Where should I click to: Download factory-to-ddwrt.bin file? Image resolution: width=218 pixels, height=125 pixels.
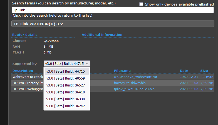[130, 83]
